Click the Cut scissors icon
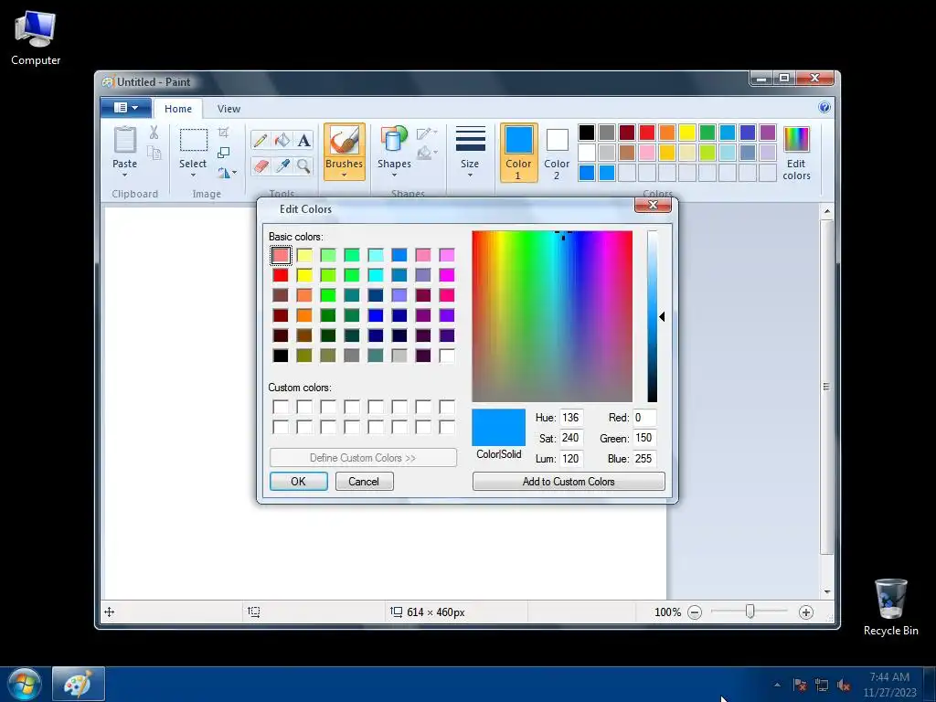 [x=154, y=133]
